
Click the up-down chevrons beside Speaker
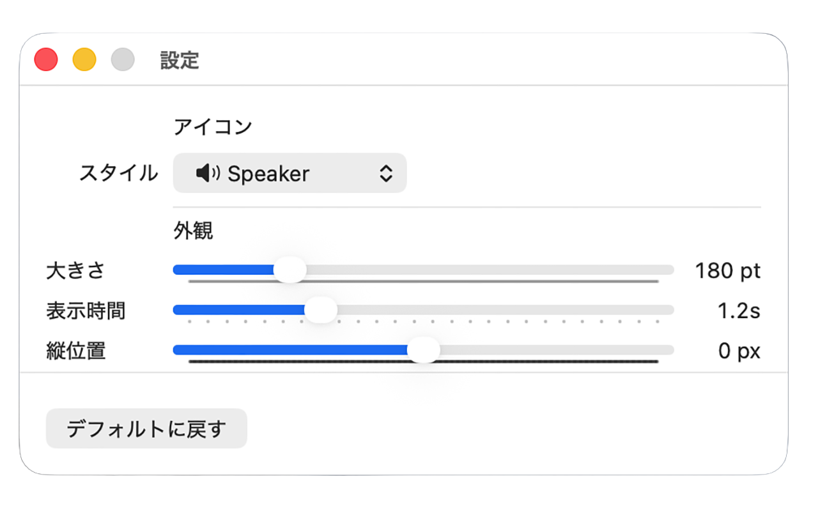point(385,173)
